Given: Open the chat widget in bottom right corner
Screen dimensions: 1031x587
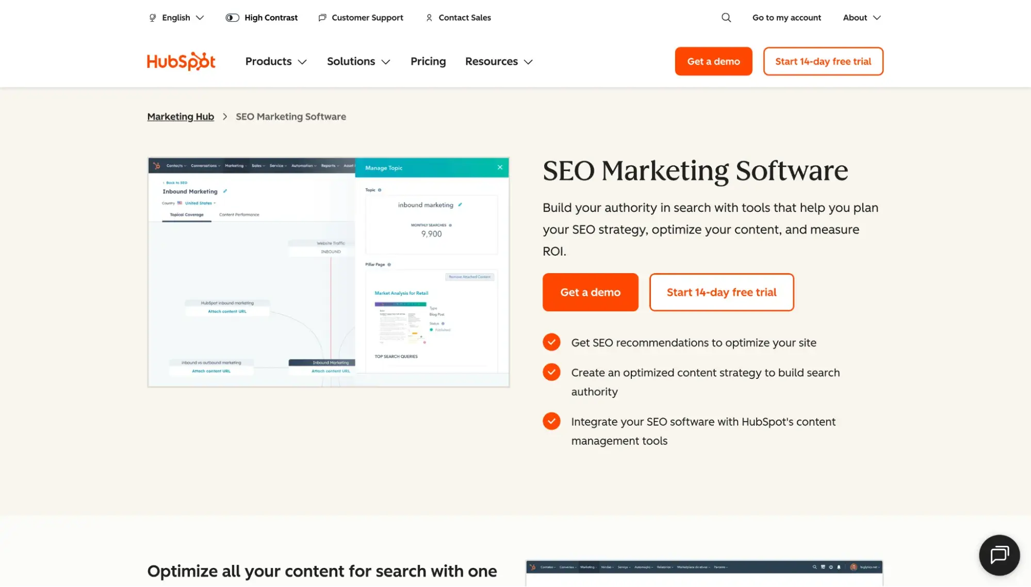Looking at the screenshot, I should [999, 555].
